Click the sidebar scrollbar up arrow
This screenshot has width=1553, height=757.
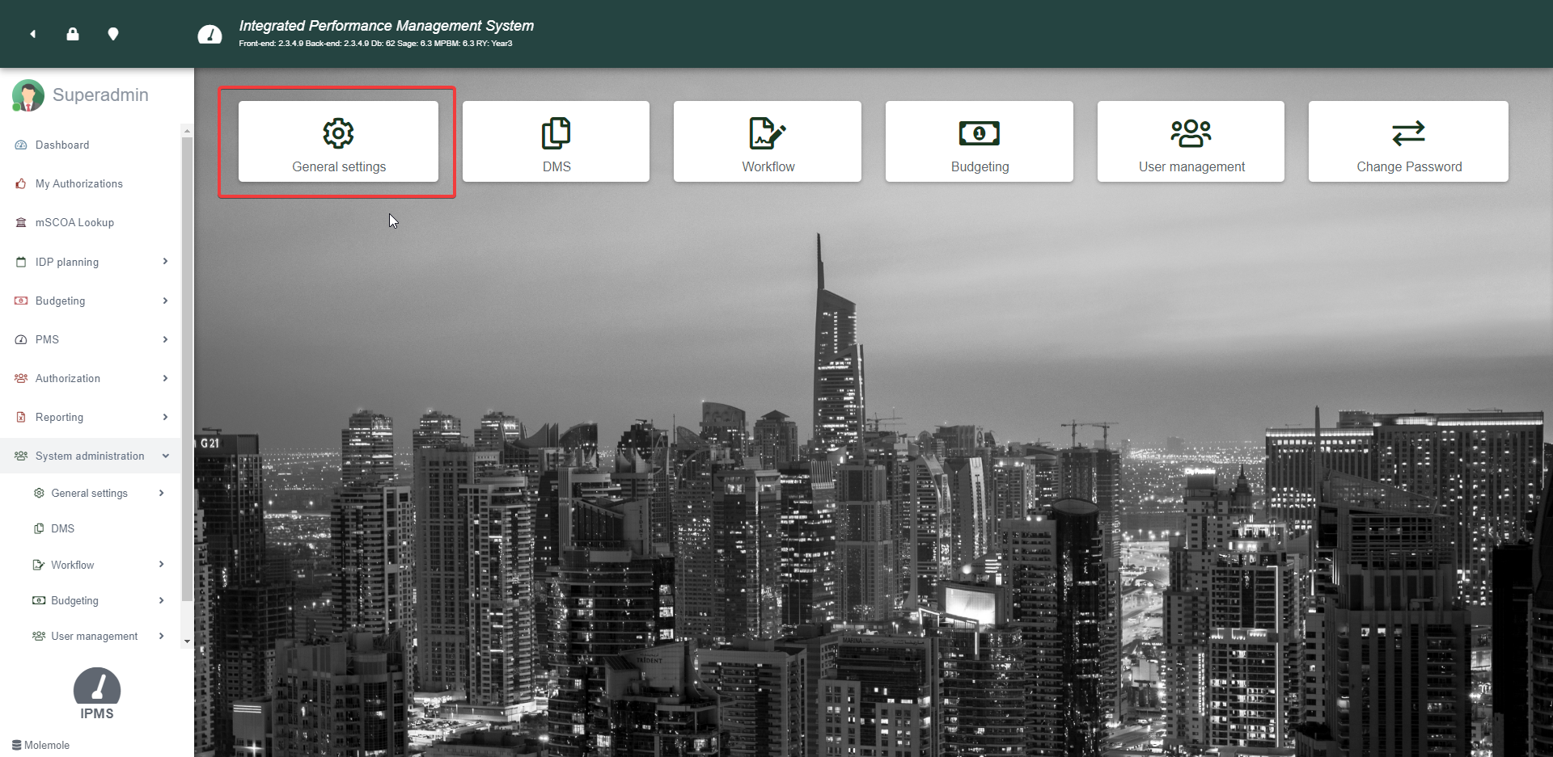187,131
